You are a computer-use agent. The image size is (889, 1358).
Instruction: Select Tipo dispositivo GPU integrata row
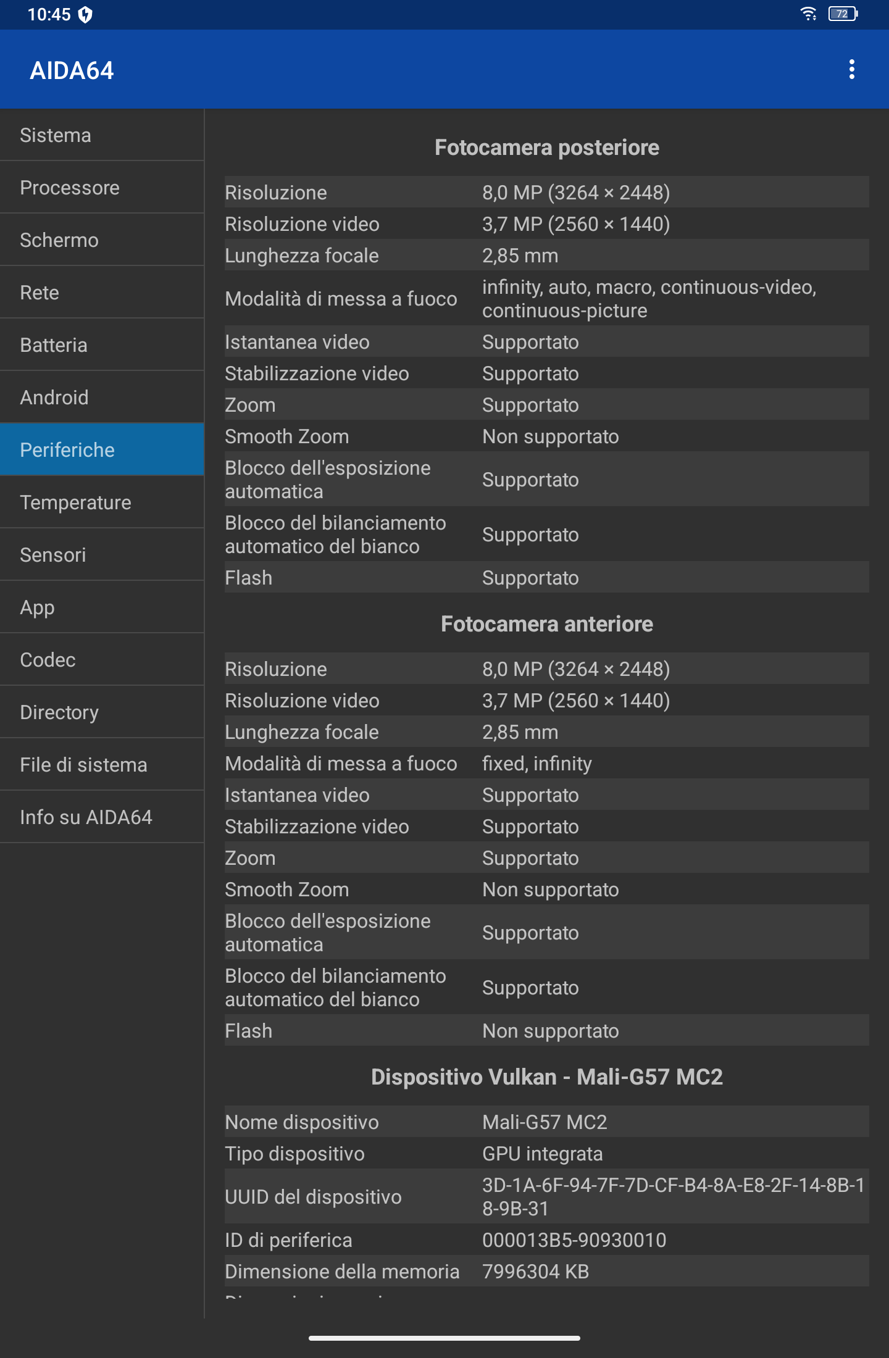[x=547, y=1153]
